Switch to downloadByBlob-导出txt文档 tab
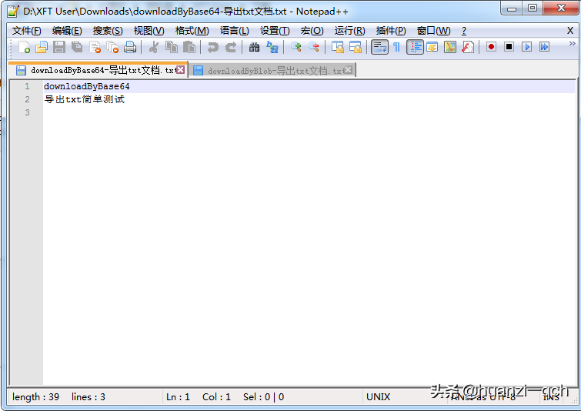The image size is (581, 411). click(271, 70)
